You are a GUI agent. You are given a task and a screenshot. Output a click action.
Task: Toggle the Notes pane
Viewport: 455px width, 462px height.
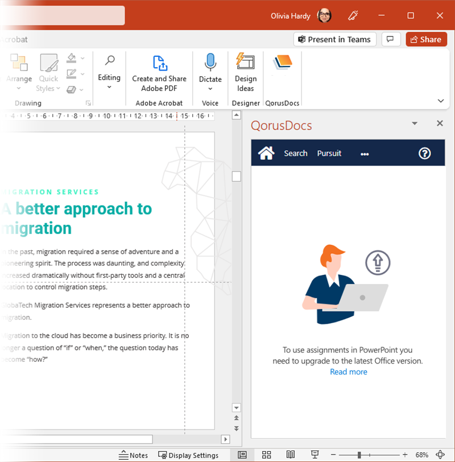[x=133, y=455]
